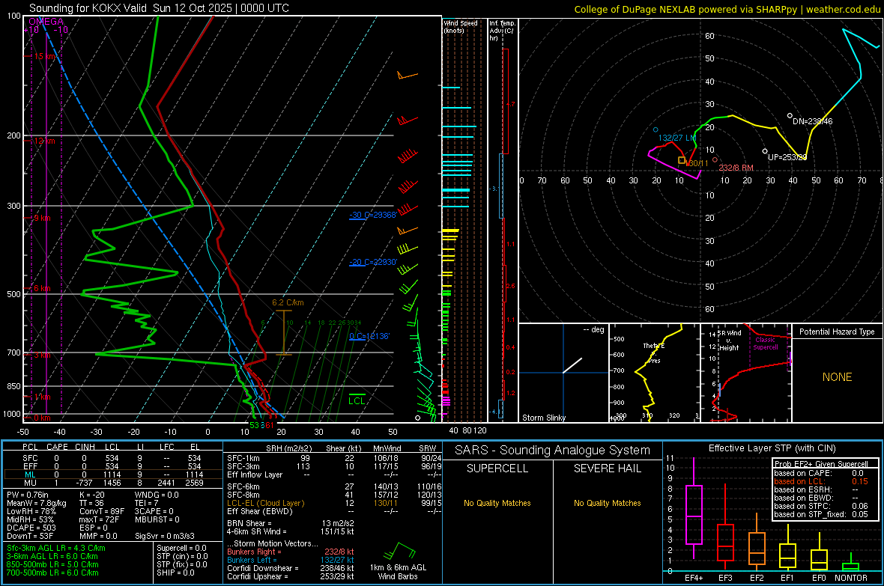Click the KOKX sounding title text
The height and width of the screenshot is (586, 884).
[x=159, y=8]
